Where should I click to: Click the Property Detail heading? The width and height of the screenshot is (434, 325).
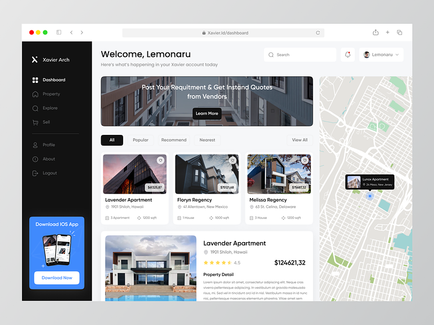(x=218, y=274)
